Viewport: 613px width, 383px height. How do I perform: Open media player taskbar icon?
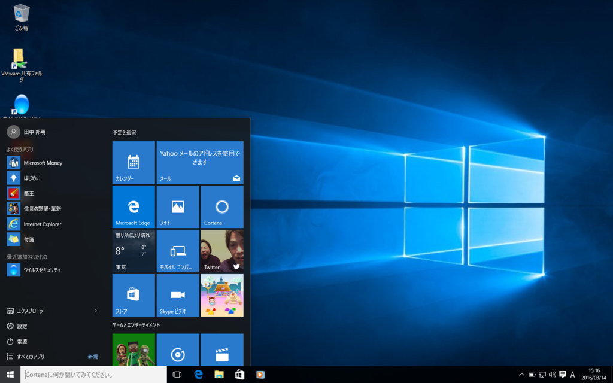[x=260, y=375]
